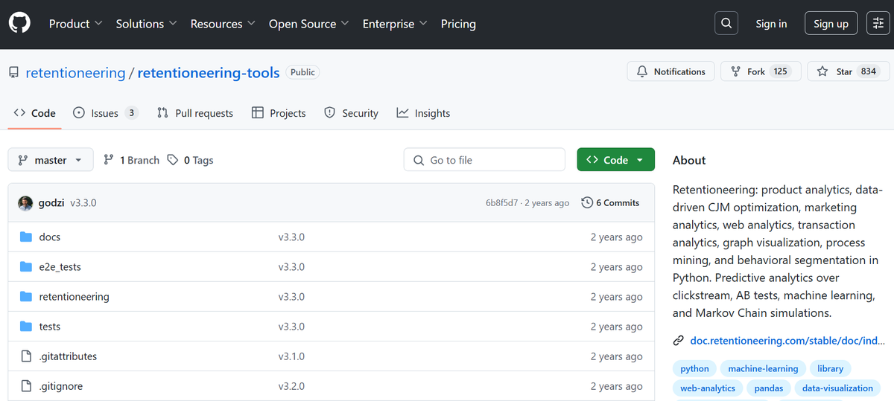Screen dimensions: 894x401
Task: Switch to the Code tab
Action: [35, 113]
